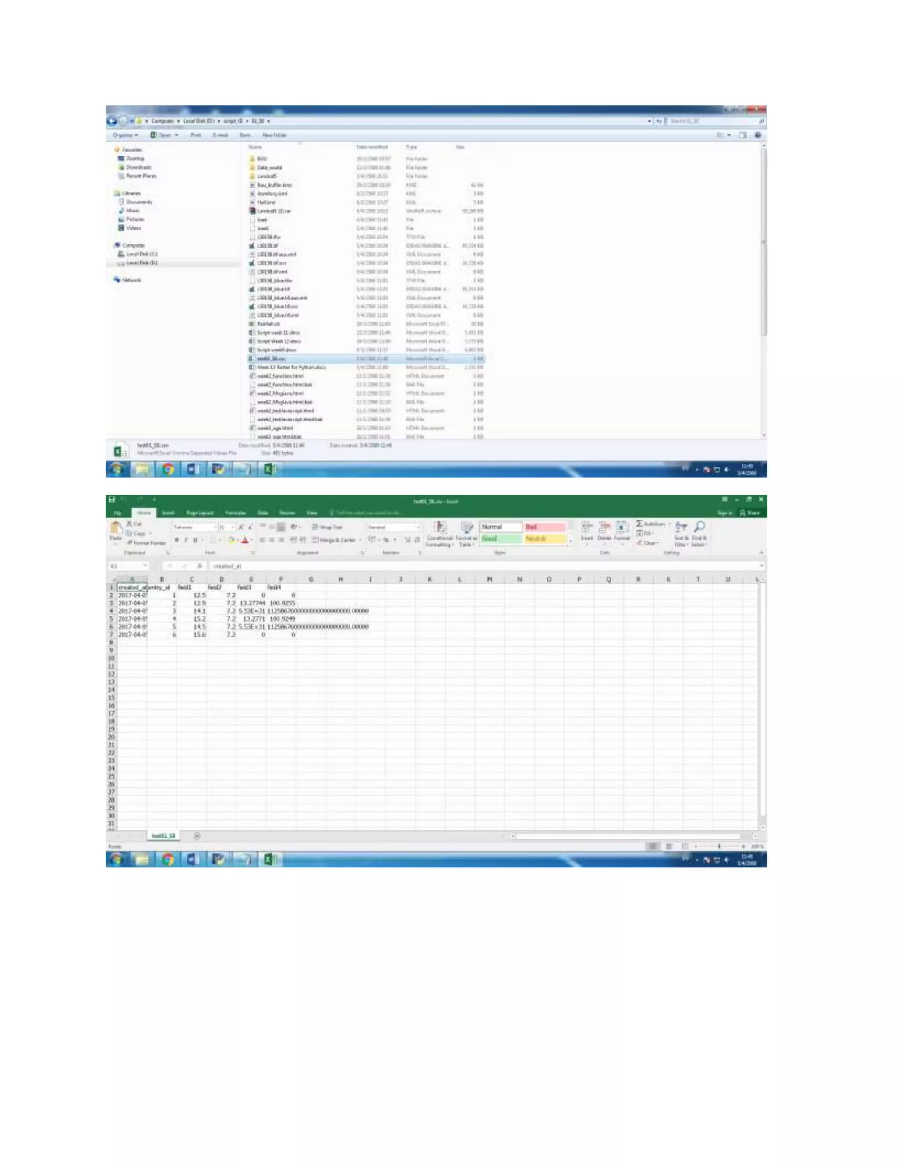Click the Insert cells icon
Viewport: 897px width, 1161px height.
click(x=586, y=527)
